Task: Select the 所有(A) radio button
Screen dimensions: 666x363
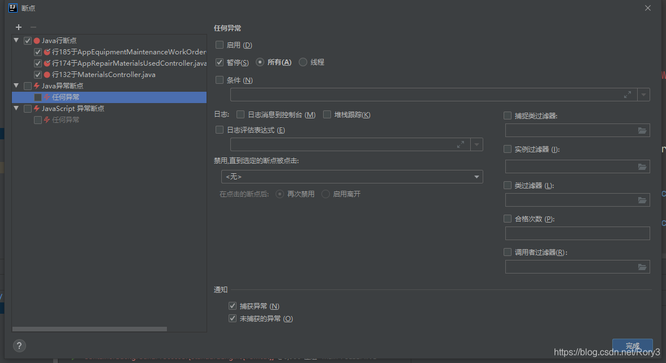Action: (x=260, y=62)
